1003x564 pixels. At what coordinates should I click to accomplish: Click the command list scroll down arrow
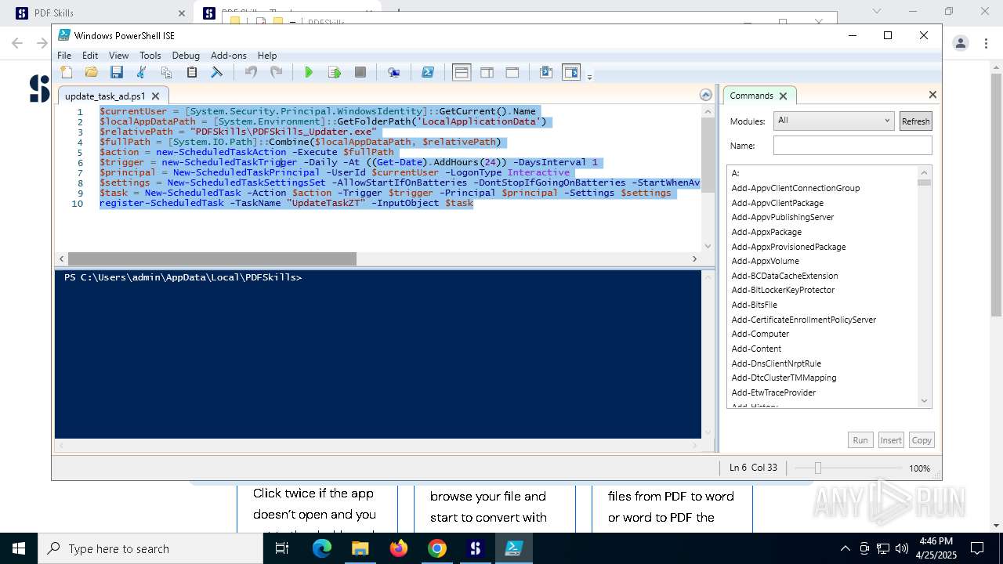[924, 401]
